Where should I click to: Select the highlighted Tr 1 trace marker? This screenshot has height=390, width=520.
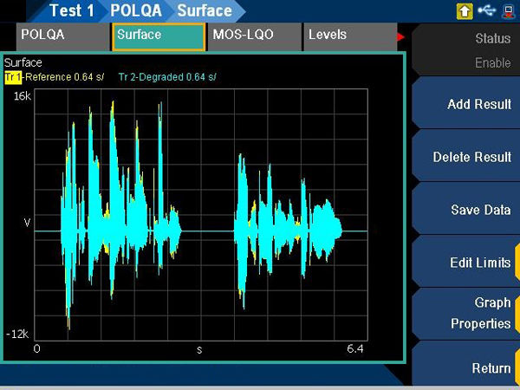click(x=12, y=77)
